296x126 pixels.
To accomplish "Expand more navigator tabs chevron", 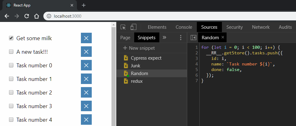I will tap(164, 37).
